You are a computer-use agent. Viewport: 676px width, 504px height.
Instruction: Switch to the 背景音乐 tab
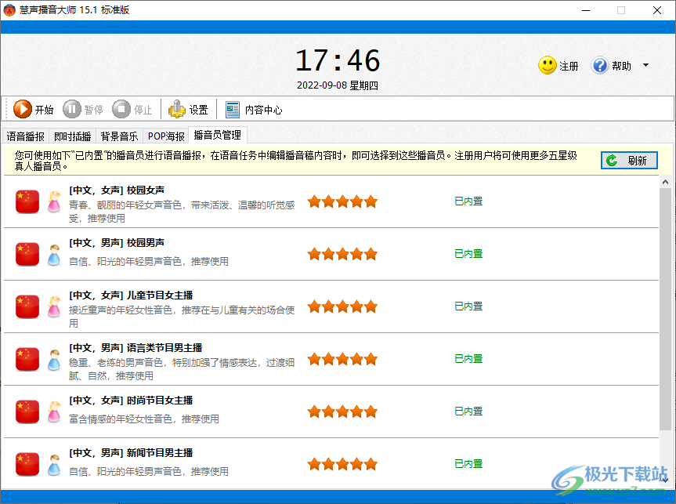pos(118,135)
